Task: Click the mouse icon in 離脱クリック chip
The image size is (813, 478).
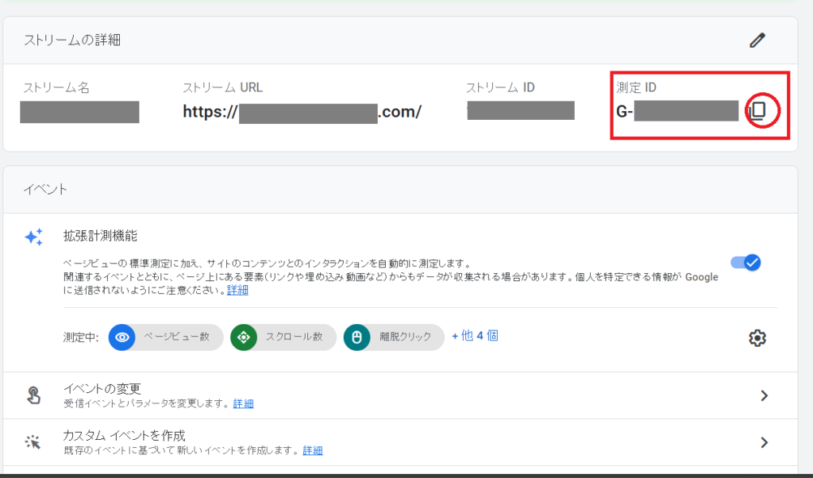Action: (x=356, y=337)
